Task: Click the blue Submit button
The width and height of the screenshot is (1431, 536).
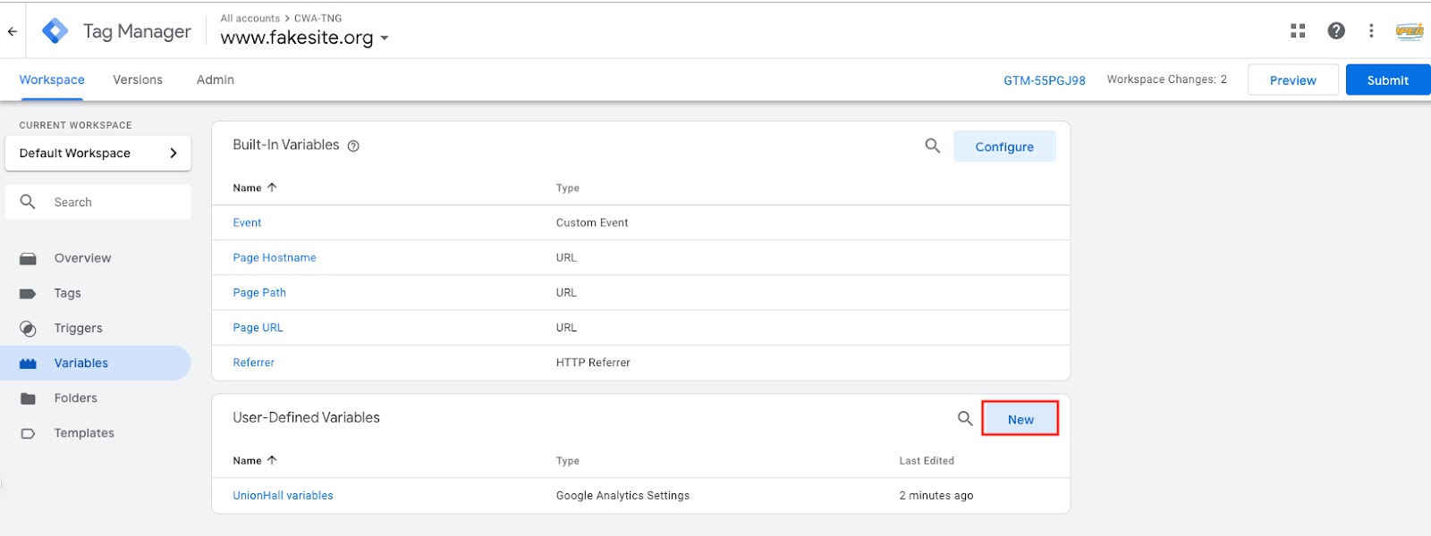Action: [1387, 80]
